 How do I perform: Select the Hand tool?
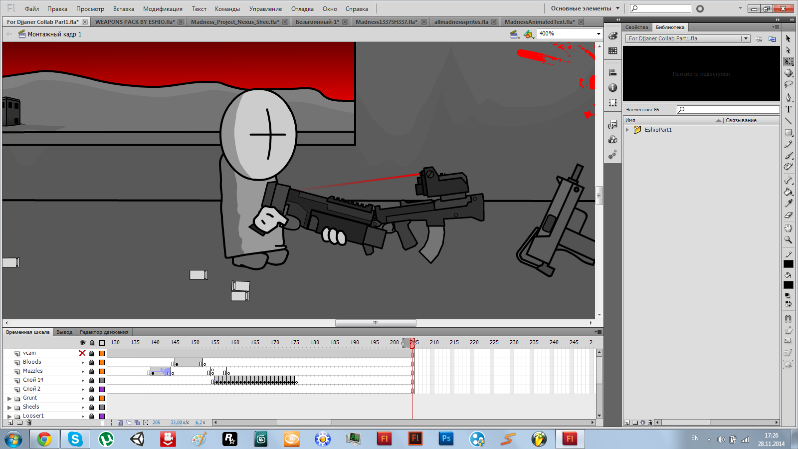point(788,228)
